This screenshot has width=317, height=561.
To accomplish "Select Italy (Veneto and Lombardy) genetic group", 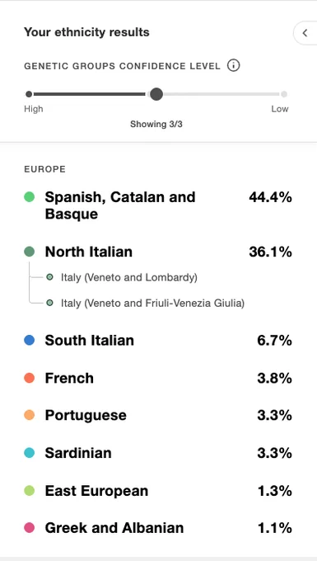I will 129,277.
